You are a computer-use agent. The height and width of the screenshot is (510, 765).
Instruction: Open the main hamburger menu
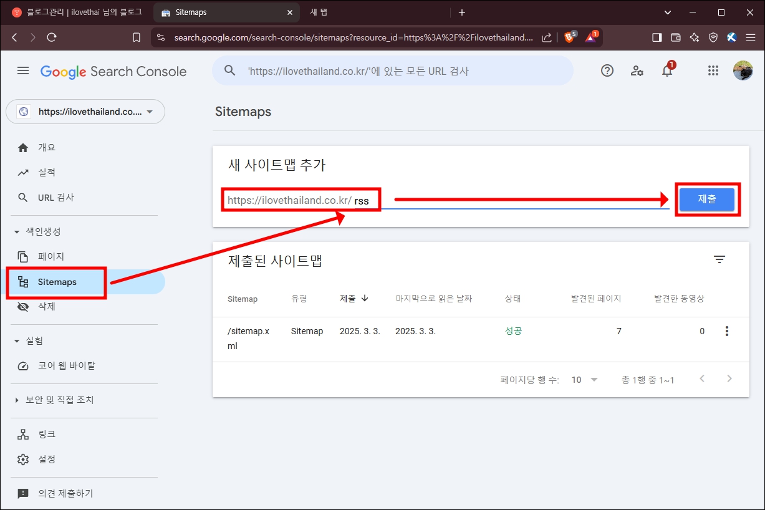(23, 71)
